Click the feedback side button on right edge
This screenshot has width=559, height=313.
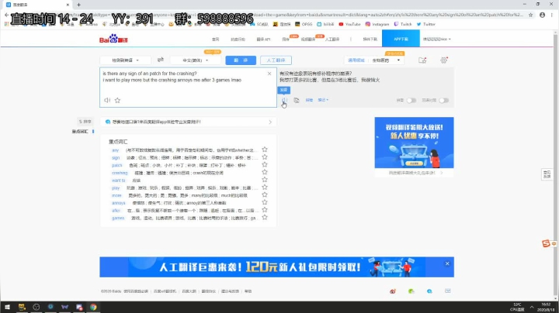coord(547,174)
